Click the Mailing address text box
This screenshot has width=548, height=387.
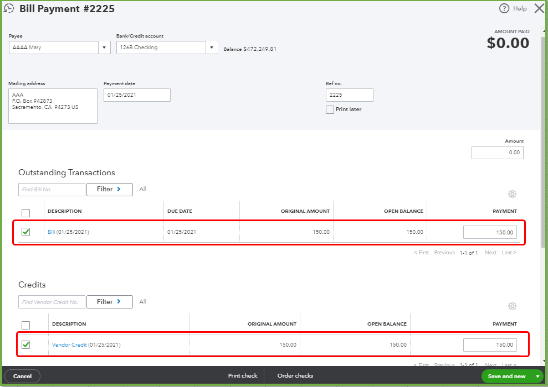53,106
